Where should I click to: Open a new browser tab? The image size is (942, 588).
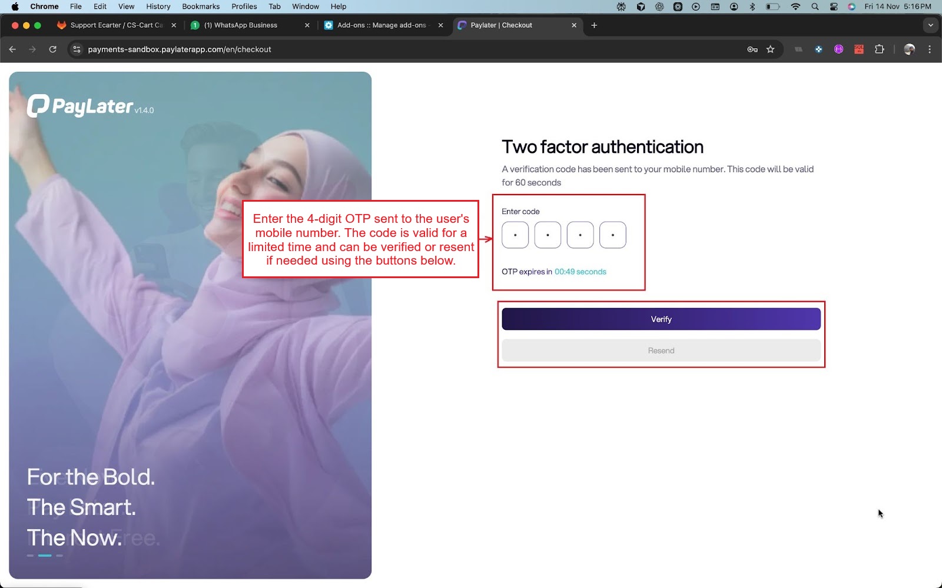594,25
